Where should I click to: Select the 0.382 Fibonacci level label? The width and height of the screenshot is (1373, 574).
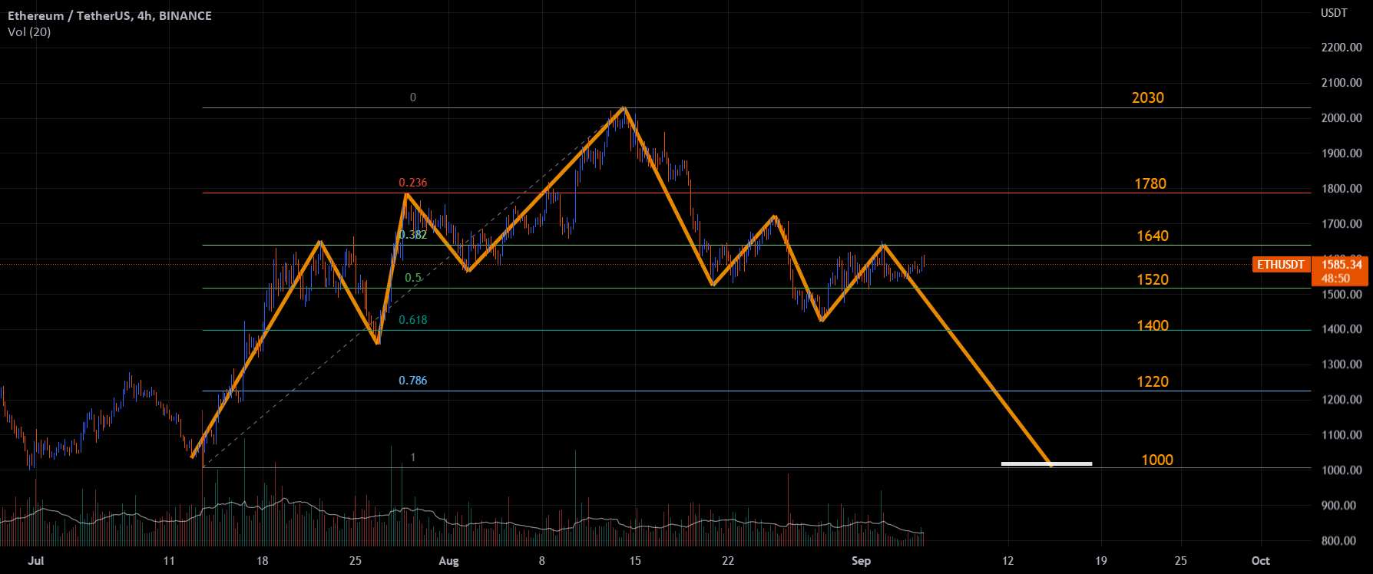click(413, 235)
